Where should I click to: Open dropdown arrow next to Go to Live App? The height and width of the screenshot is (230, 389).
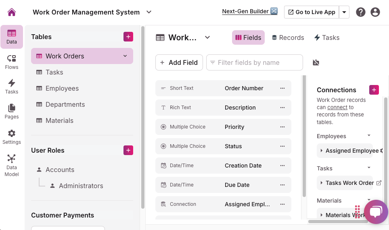click(344, 12)
